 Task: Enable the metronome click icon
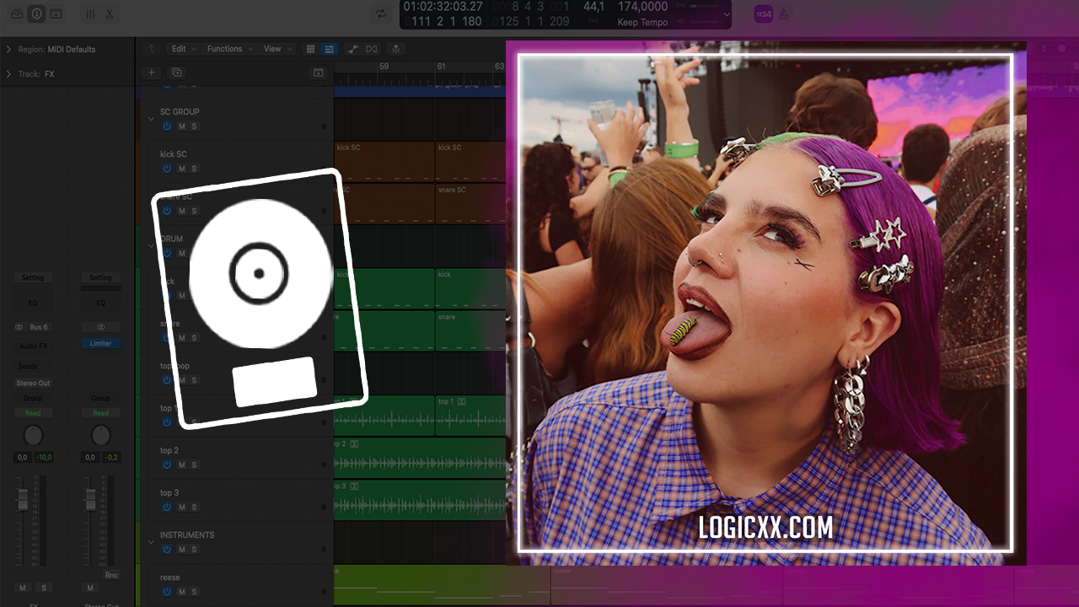click(x=784, y=13)
